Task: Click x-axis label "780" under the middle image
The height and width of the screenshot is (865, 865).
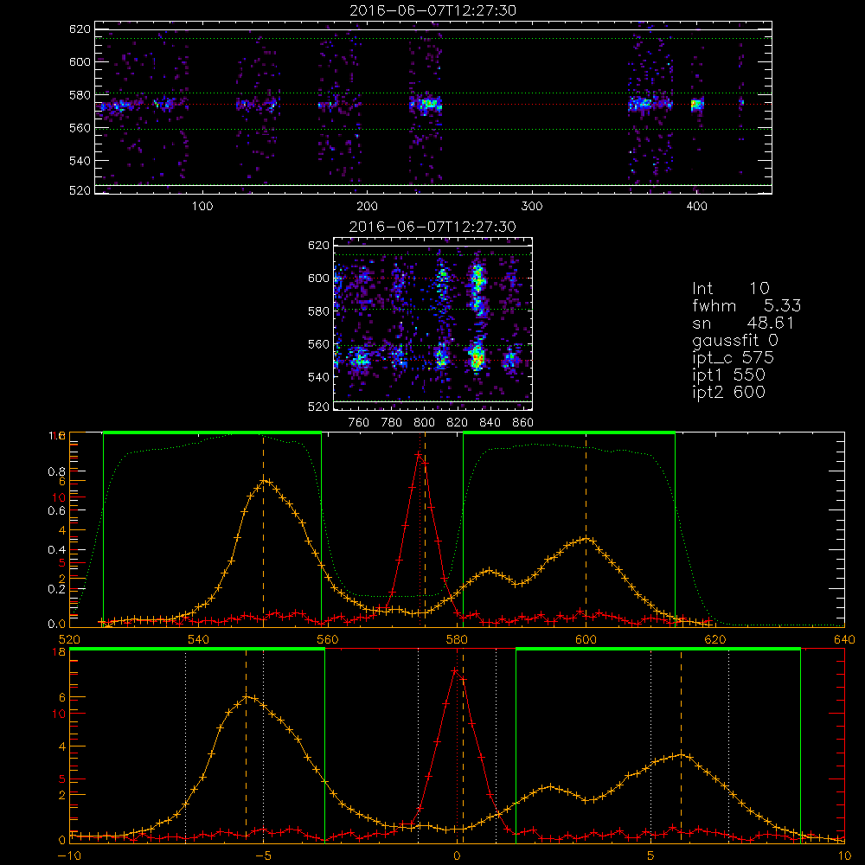Action: pyautogui.click(x=392, y=423)
